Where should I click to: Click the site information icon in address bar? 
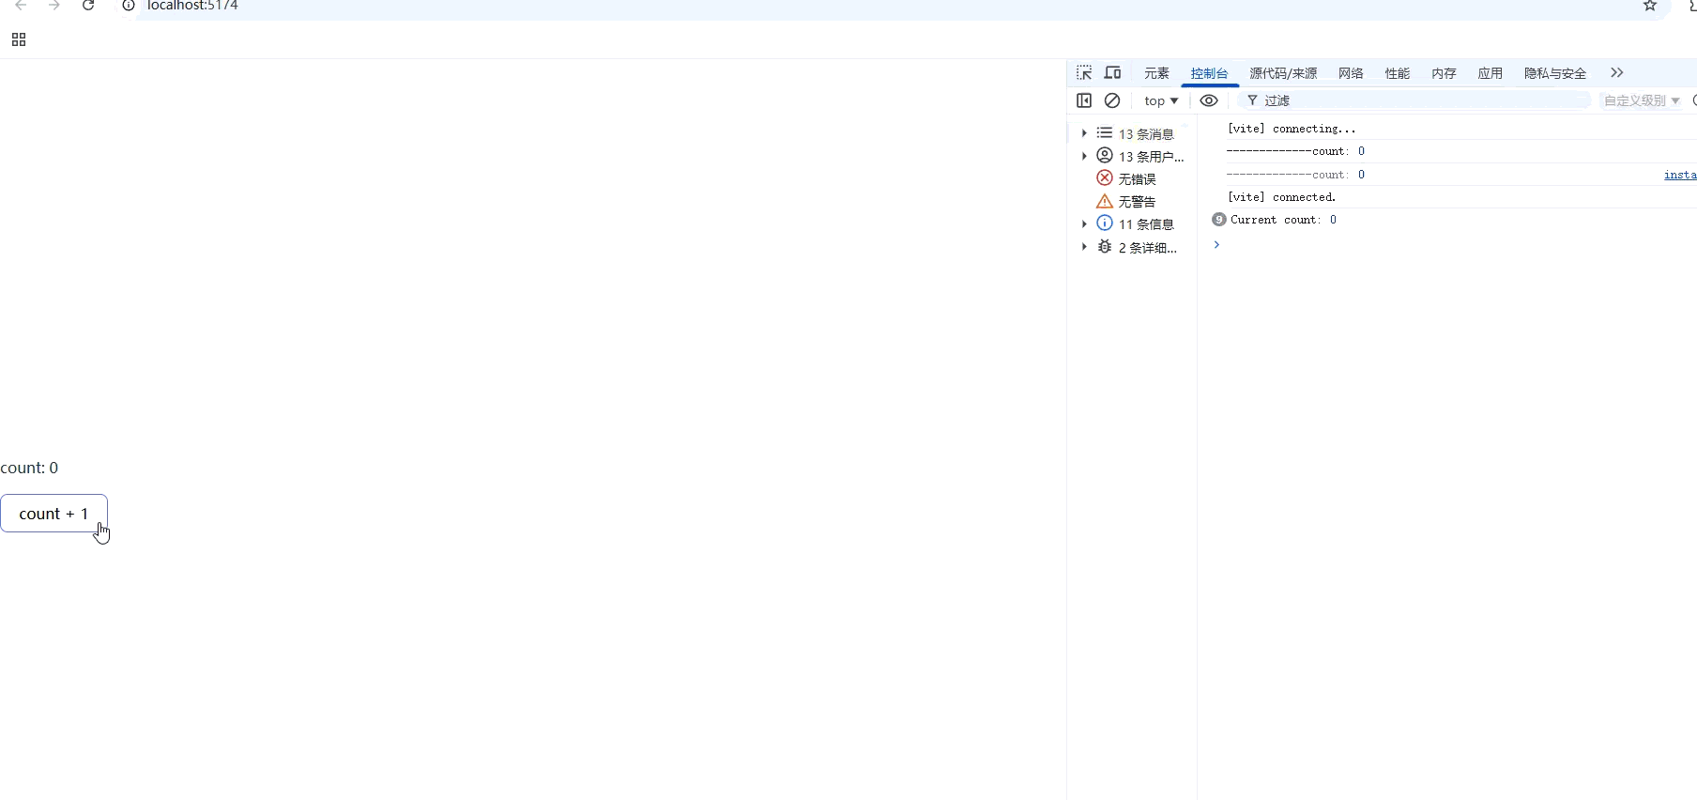[129, 6]
